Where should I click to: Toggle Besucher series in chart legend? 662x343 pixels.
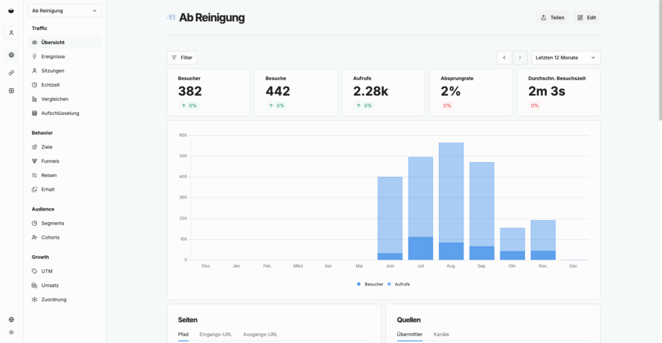pyautogui.click(x=369, y=284)
